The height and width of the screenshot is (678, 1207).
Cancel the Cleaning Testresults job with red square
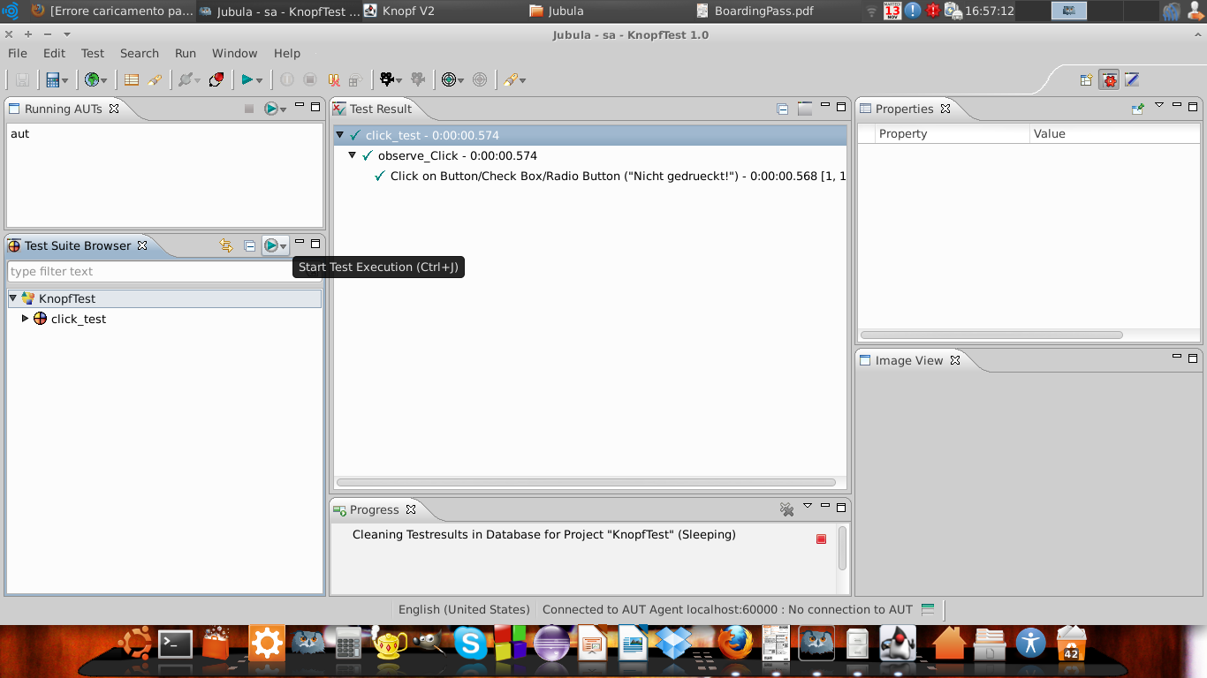pyautogui.click(x=822, y=539)
